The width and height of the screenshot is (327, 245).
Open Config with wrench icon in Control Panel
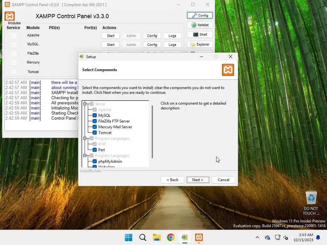click(x=200, y=15)
